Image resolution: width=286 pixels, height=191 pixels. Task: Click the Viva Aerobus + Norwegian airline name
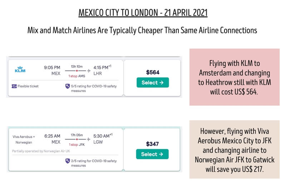(24, 139)
